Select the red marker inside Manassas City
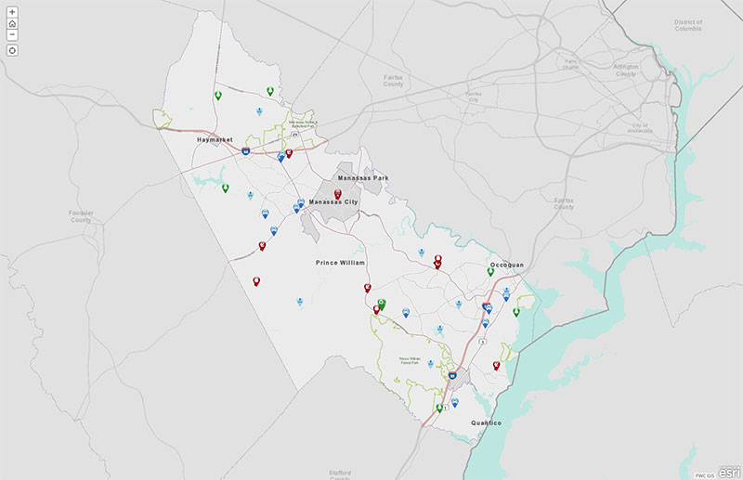The image size is (743, 480). click(x=338, y=194)
